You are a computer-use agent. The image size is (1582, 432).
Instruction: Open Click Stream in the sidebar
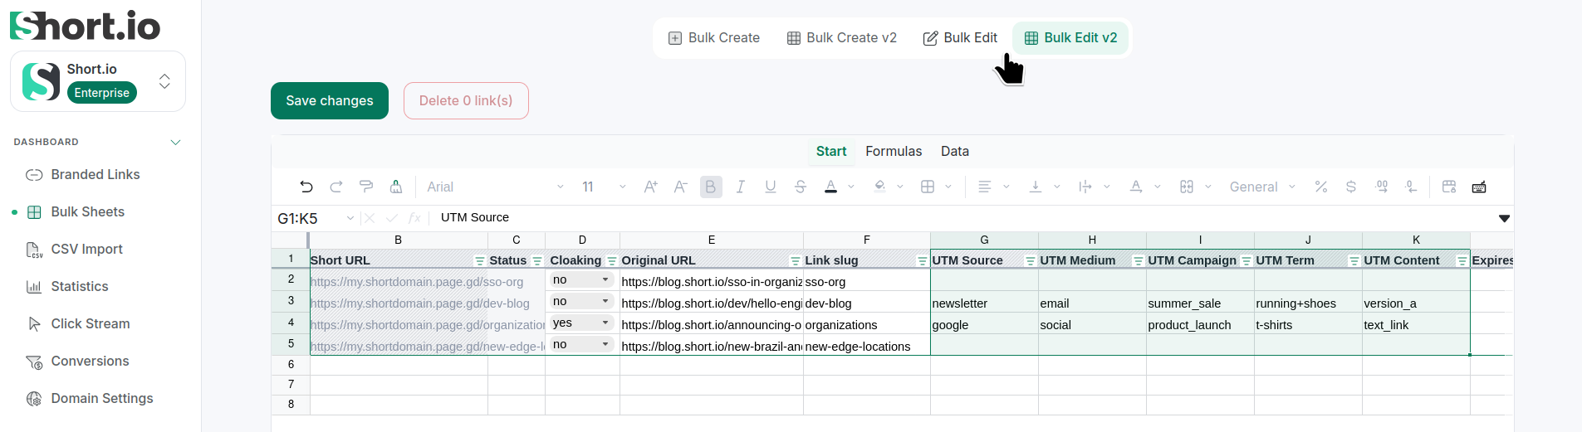[91, 323]
